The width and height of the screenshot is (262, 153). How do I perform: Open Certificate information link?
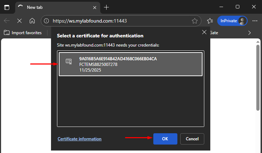(x=80, y=139)
